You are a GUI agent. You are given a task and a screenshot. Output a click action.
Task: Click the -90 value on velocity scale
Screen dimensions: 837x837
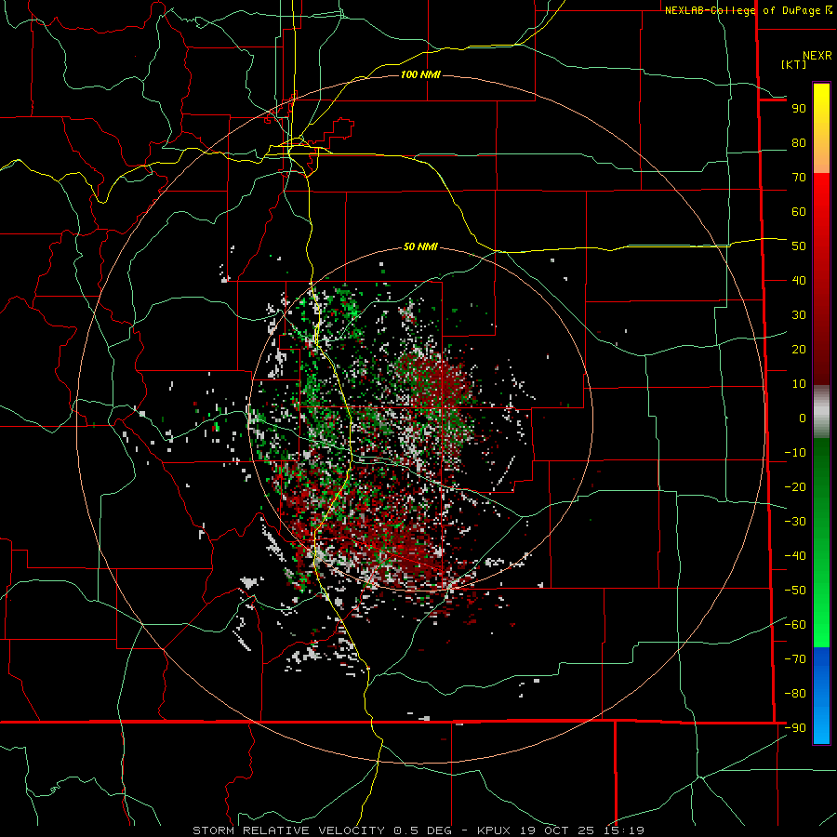pos(795,728)
